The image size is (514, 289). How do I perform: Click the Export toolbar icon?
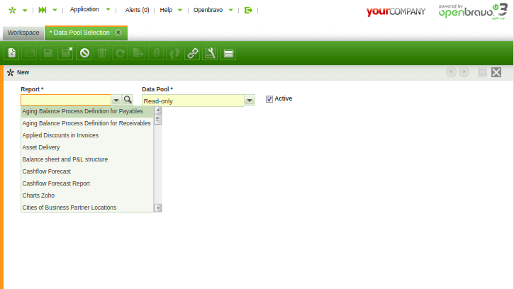(138, 53)
